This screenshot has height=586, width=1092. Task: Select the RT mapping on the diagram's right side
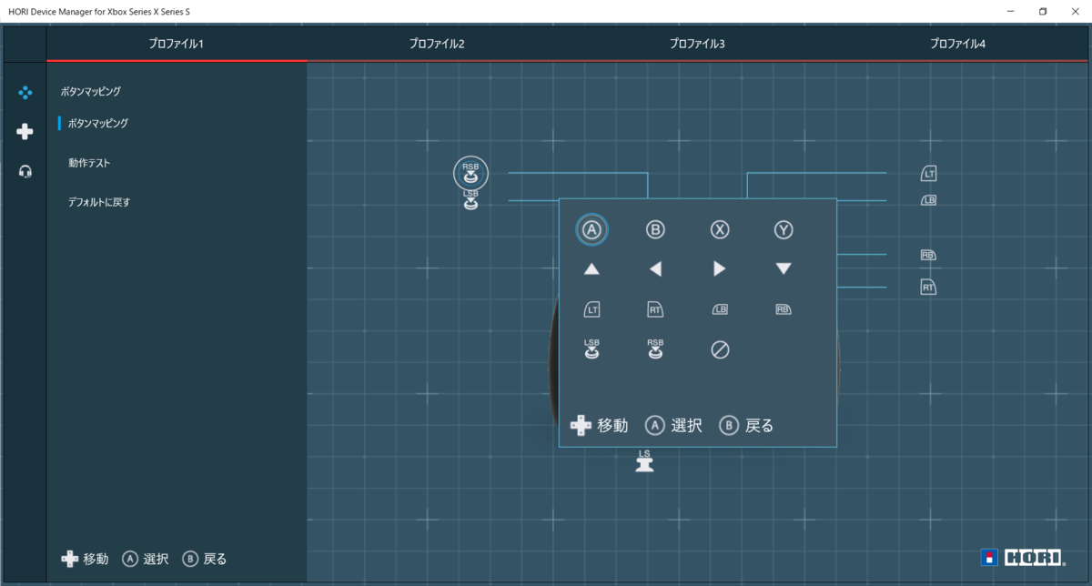tap(928, 288)
